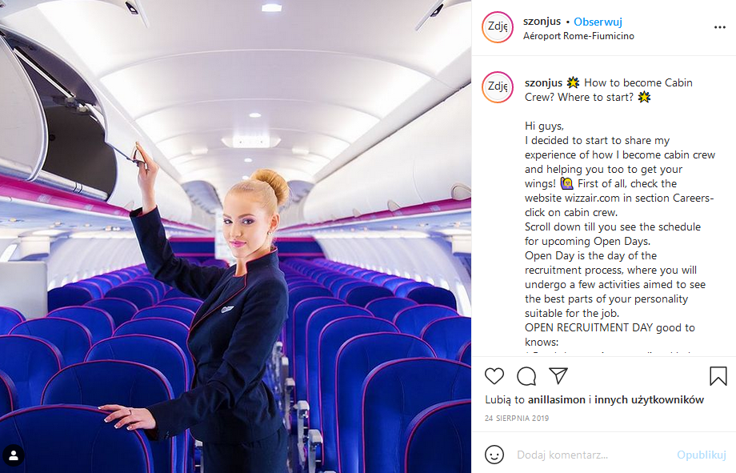Click the flight attendant photo

(236, 236)
